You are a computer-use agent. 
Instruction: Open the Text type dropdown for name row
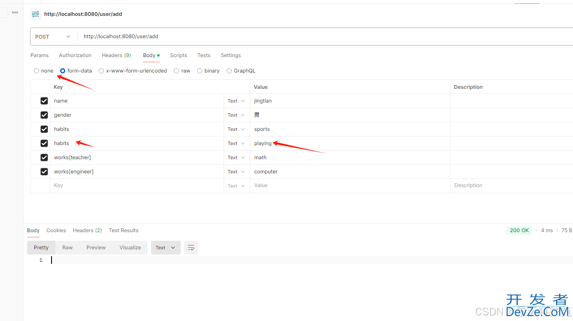[x=236, y=101]
